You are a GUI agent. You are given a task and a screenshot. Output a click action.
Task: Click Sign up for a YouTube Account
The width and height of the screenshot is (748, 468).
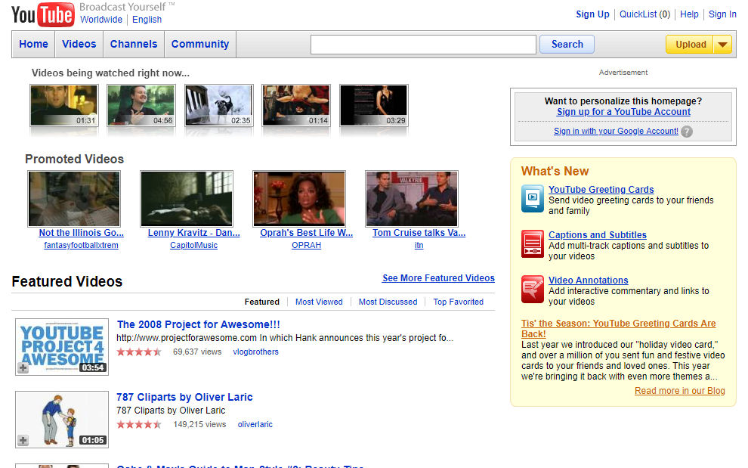click(623, 112)
